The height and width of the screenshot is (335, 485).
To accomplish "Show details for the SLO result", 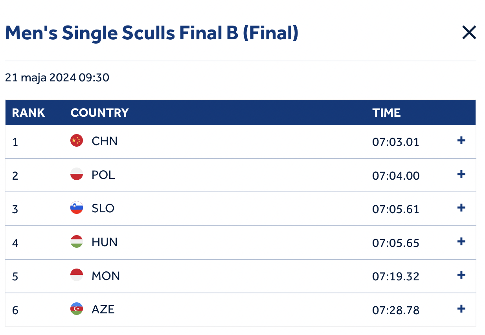I will coord(461,208).
